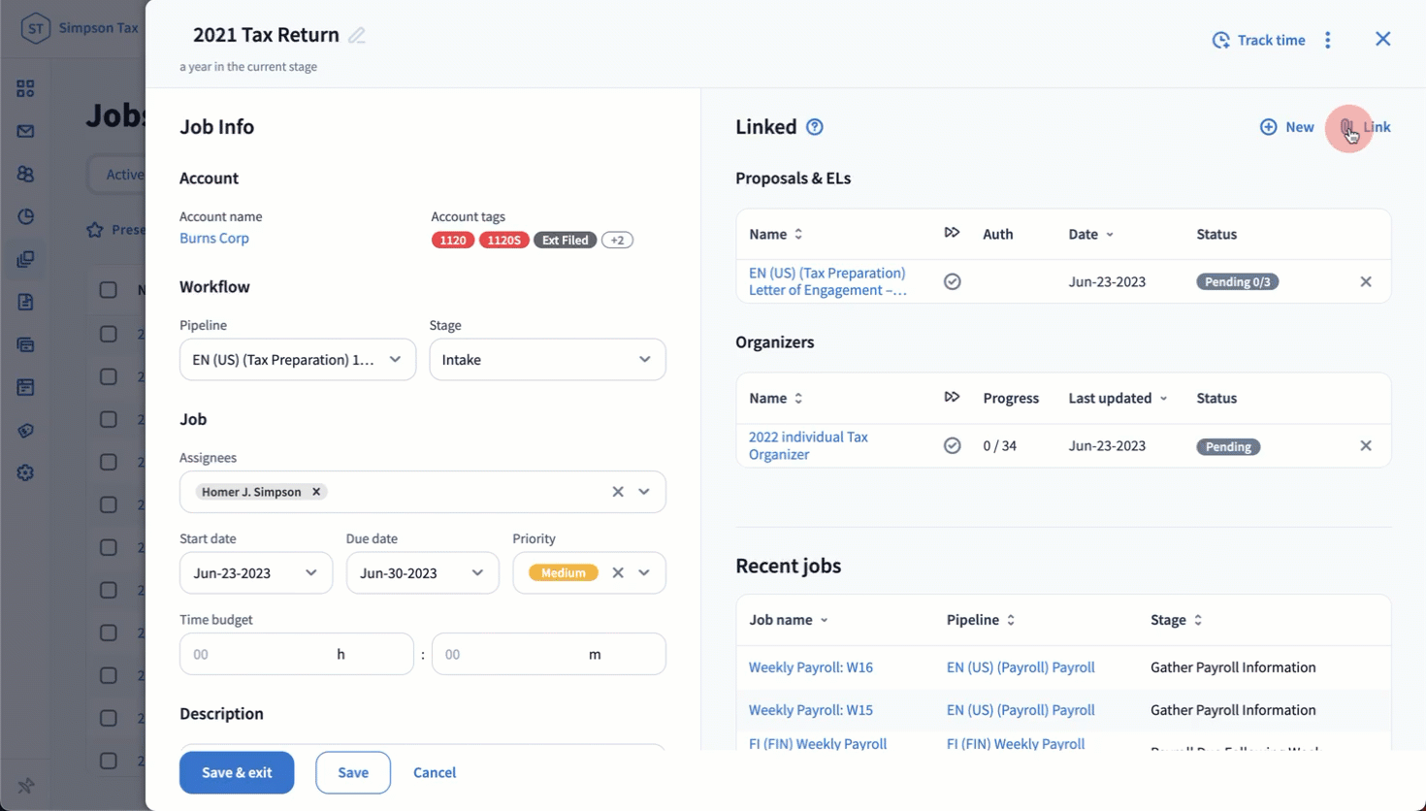
Task: Click the Time budget hours input field
Action: (x=258, y=654)
